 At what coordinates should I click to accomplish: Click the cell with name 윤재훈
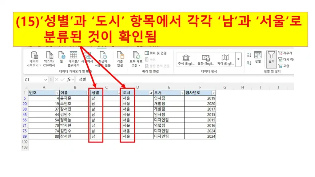click(x=75, y=98)
